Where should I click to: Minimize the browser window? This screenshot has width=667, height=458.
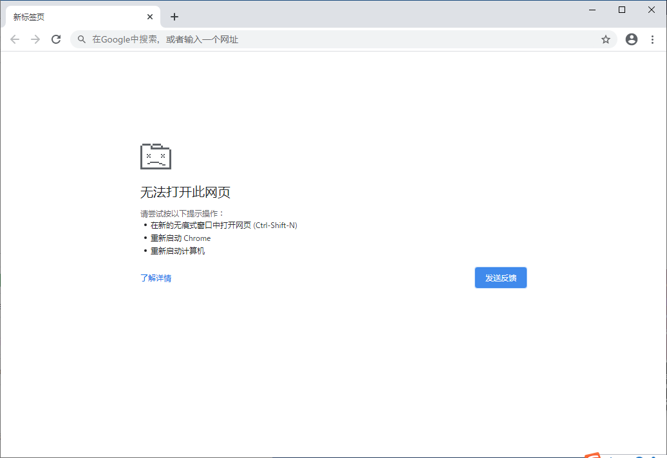[592, 10]
